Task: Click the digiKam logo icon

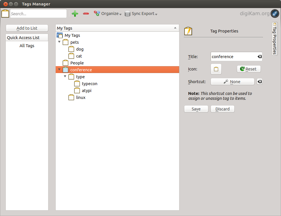Action: click(274, 14)
